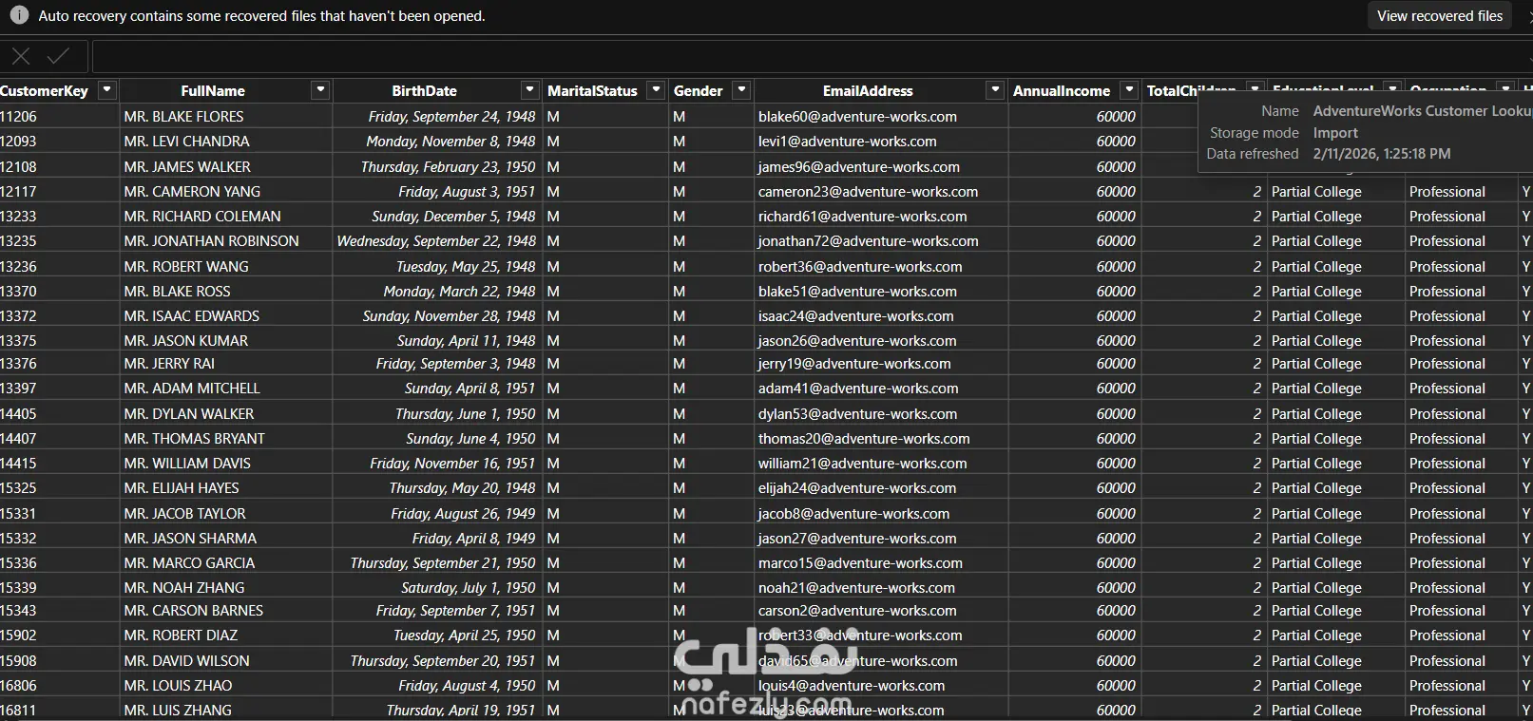Image resolution: width=1533 pixels, height=721 pixels.
Task: Click the auto recovery info icon
Action: (x=19, y=16)
